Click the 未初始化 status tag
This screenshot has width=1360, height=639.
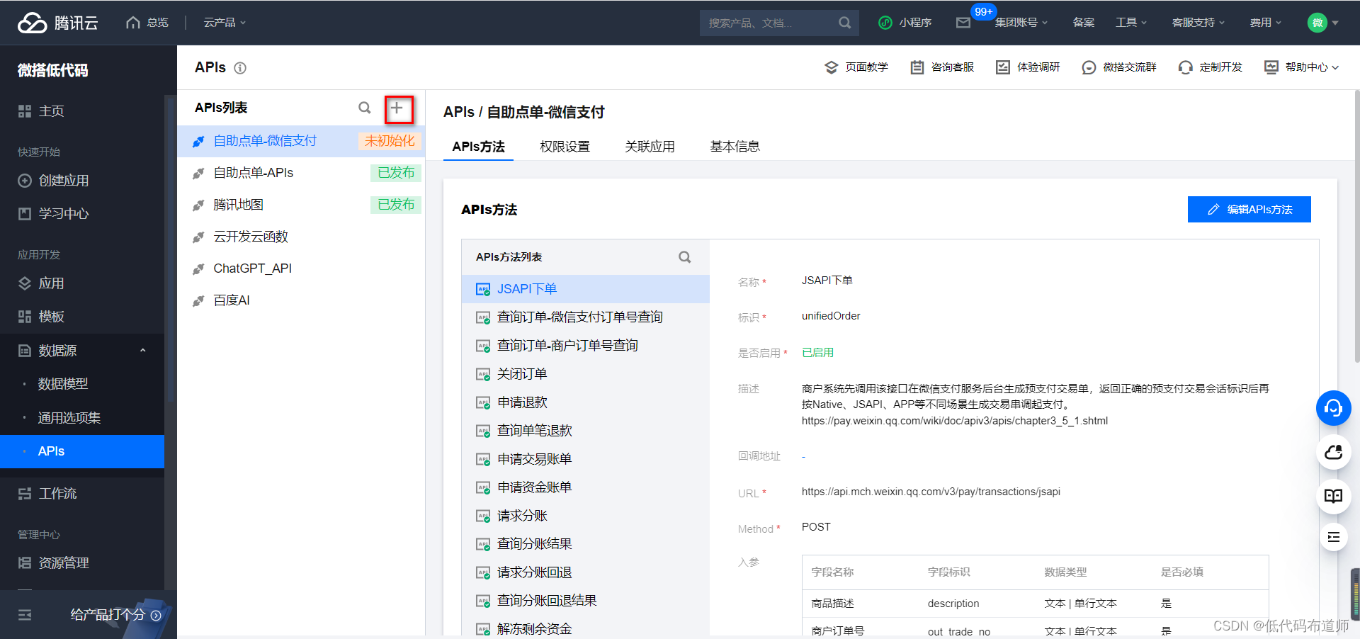[x=390, y=141]
